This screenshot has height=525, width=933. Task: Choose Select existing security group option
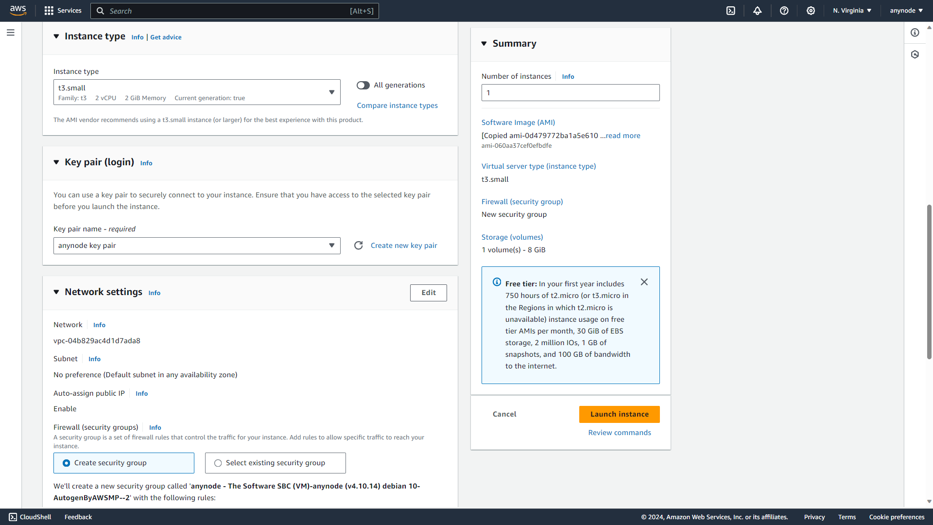[x=218, y=463]
